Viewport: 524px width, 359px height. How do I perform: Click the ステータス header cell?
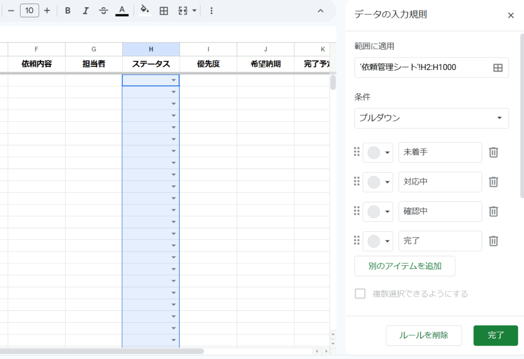coord(151,64)
